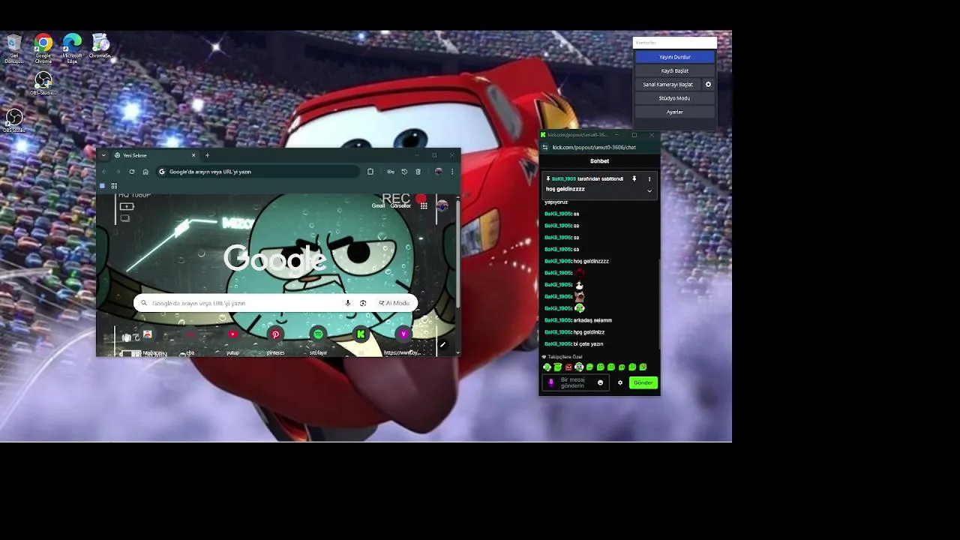960x540 pixels.
Task: Open virtual camera settings gear in OBS
Action: pos(708,85)
